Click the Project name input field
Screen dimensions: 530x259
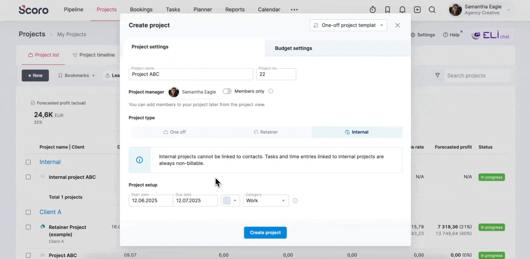pyautogui.click(x=191, y=74)
